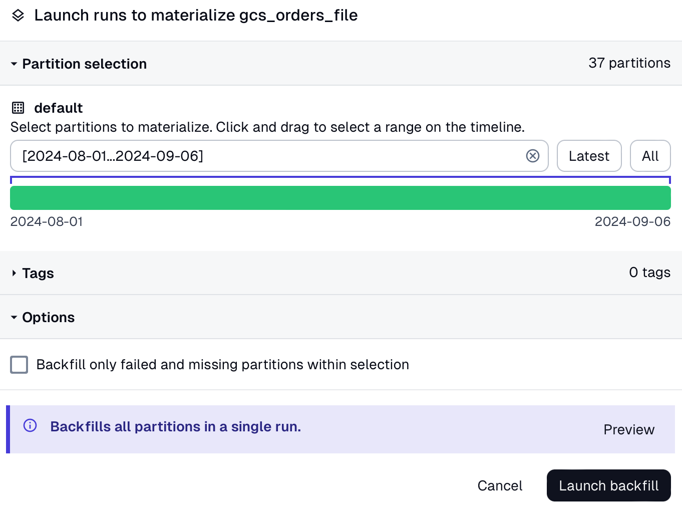Click the partition grid icon next to default

(18, 108)
